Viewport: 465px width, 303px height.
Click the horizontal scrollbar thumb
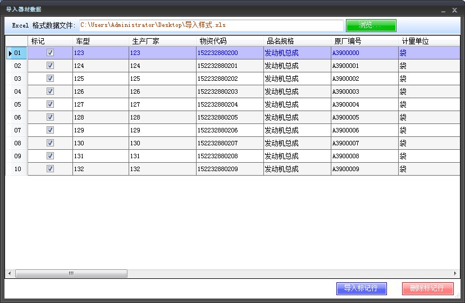tap(71, 274)
